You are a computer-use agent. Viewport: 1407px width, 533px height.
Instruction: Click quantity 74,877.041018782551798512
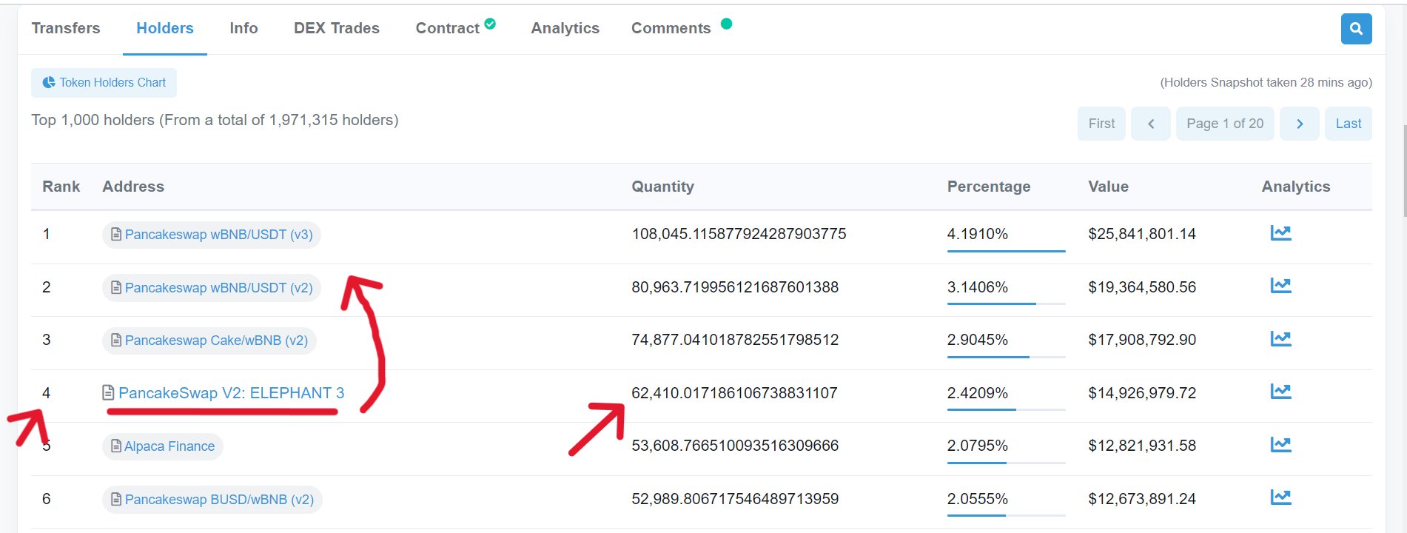coord(735,340)
